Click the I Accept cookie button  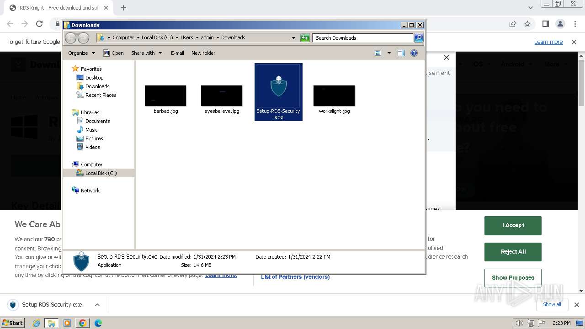click(x=513, y=225)
